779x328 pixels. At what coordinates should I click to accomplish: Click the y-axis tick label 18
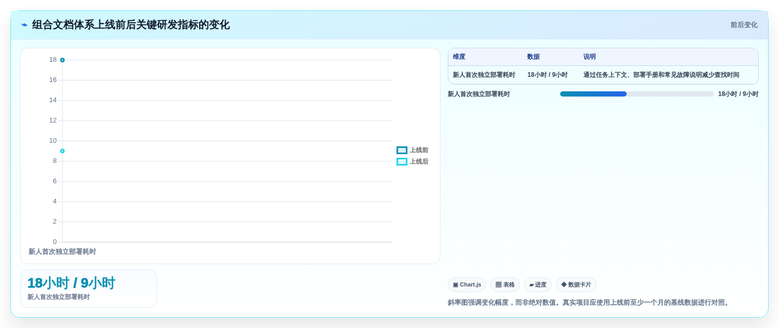coord(53,60)
